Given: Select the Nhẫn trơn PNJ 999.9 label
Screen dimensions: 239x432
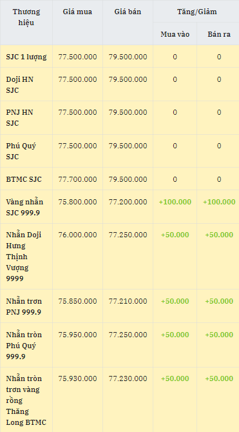Looking at the screenshot, I should (x=24, y=307).
